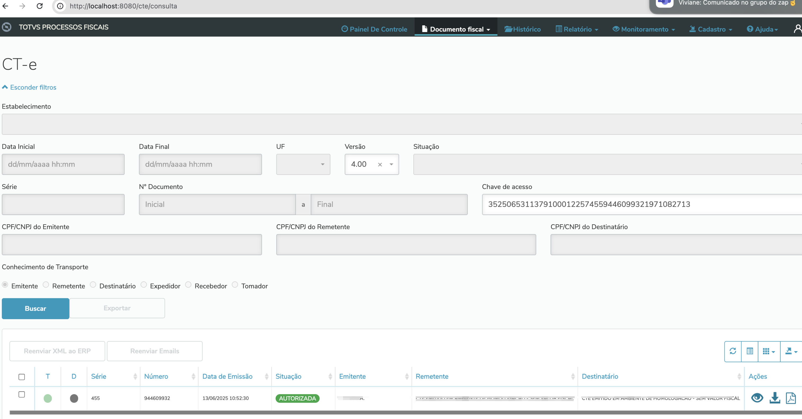Open the table export icon menu
The width and height of the screenshot is (802, 419).
[790, 351]
